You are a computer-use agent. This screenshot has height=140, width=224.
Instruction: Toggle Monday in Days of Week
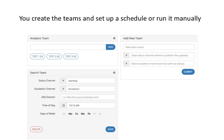click(70, 114)
